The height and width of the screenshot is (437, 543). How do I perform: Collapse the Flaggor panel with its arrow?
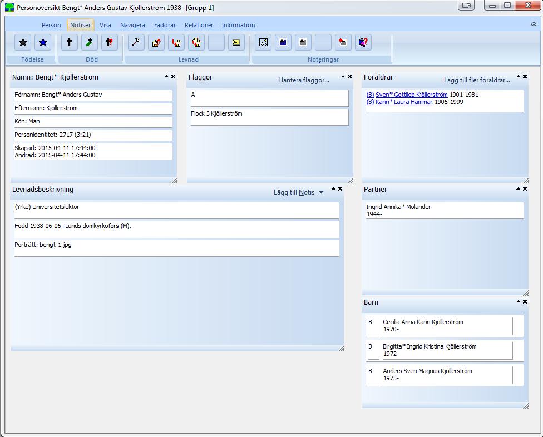343,77
